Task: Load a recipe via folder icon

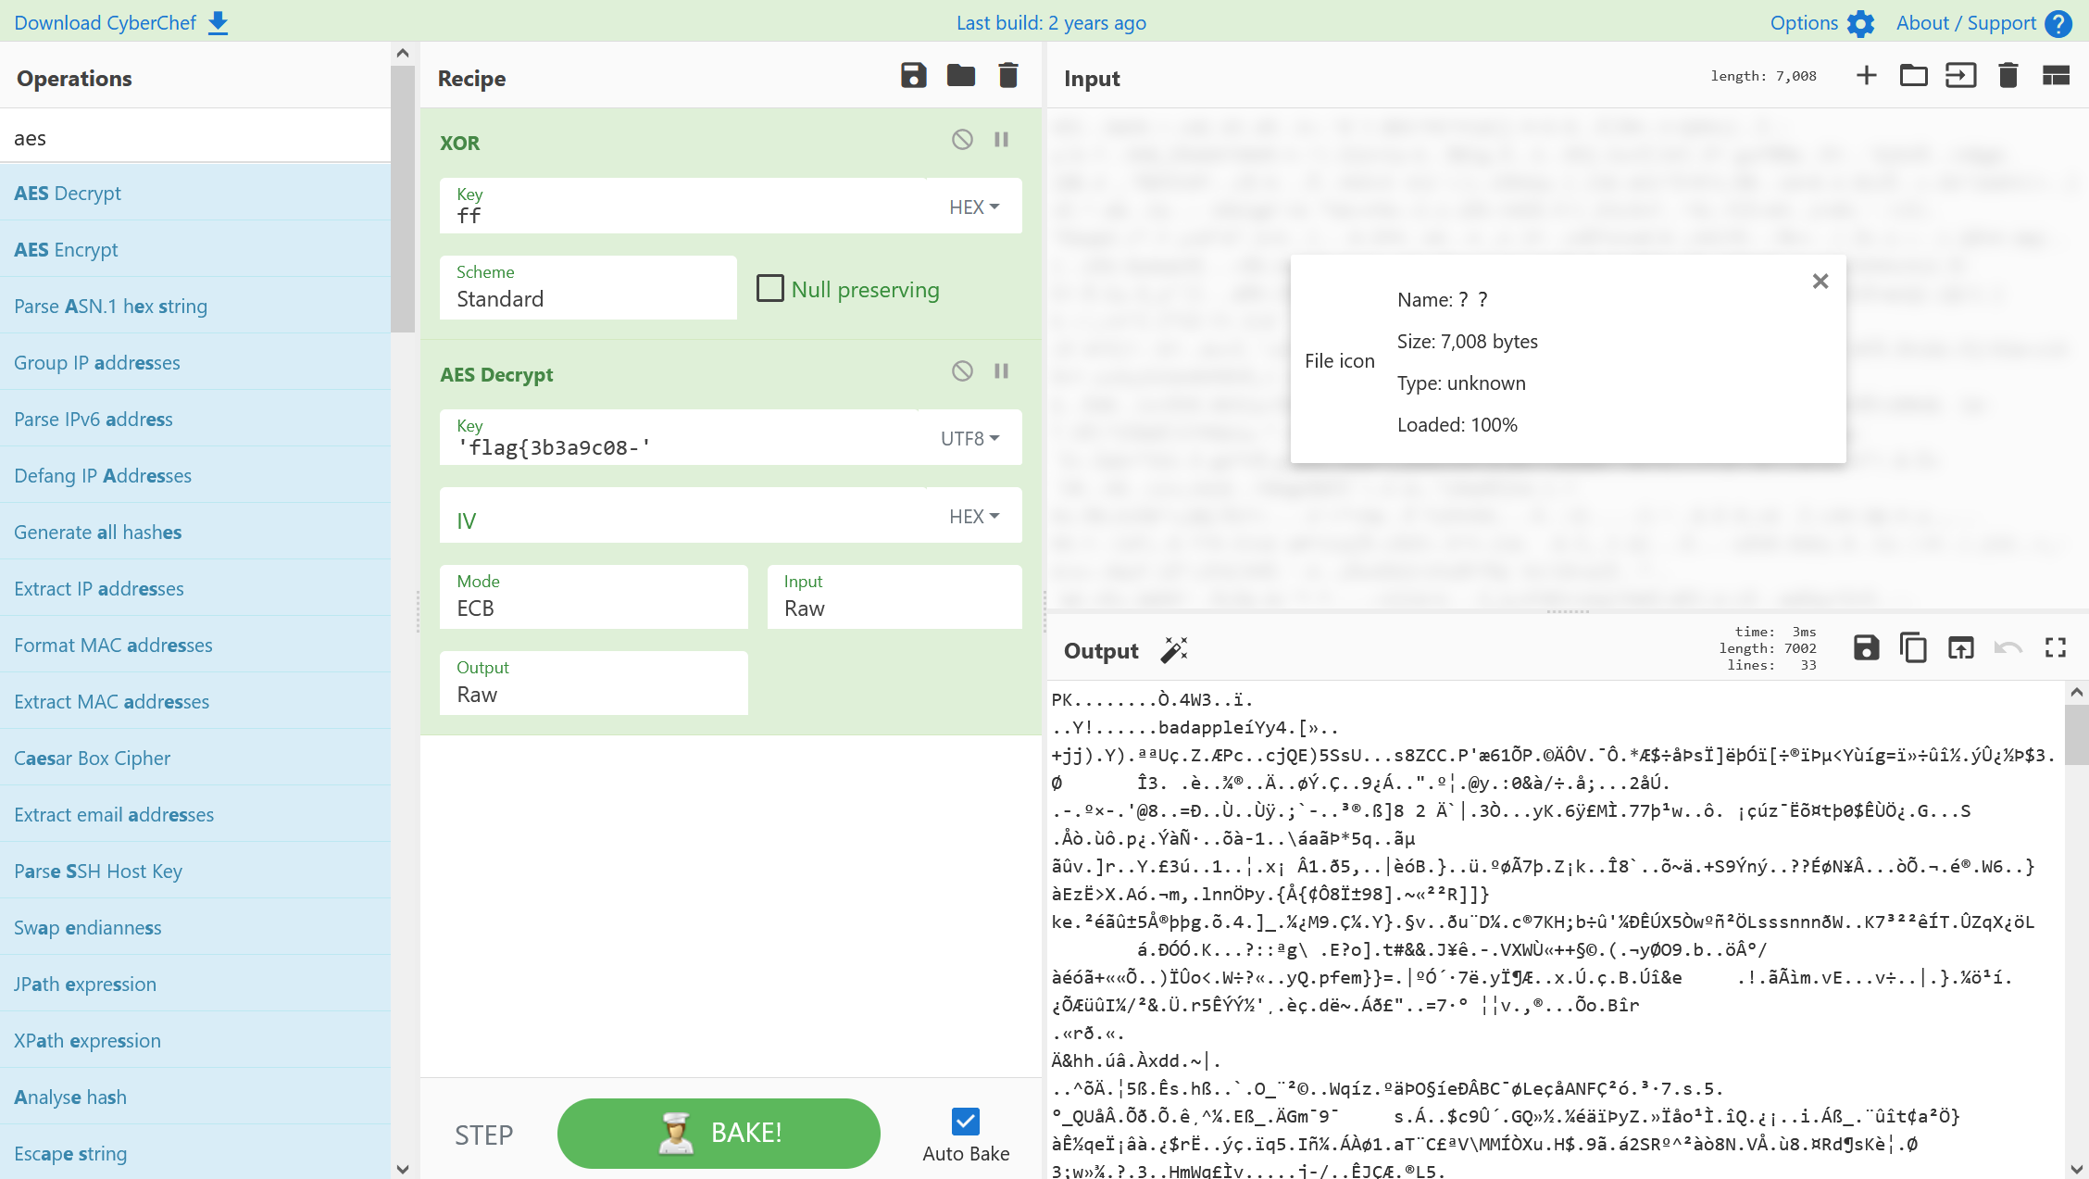Action: coord(960,76)
